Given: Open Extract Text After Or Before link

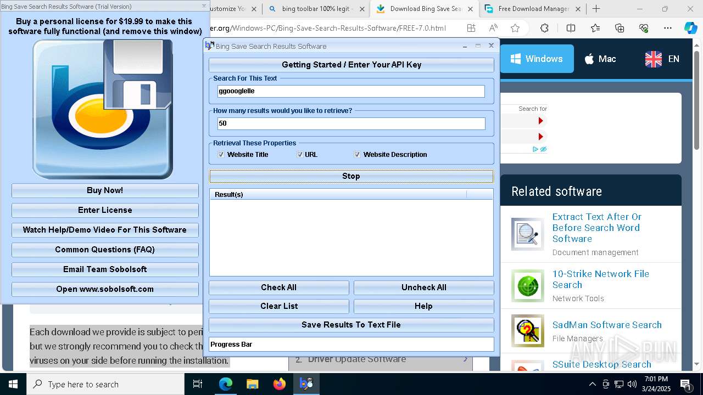Looking at the screenshot, I should (x=597, y=228).
